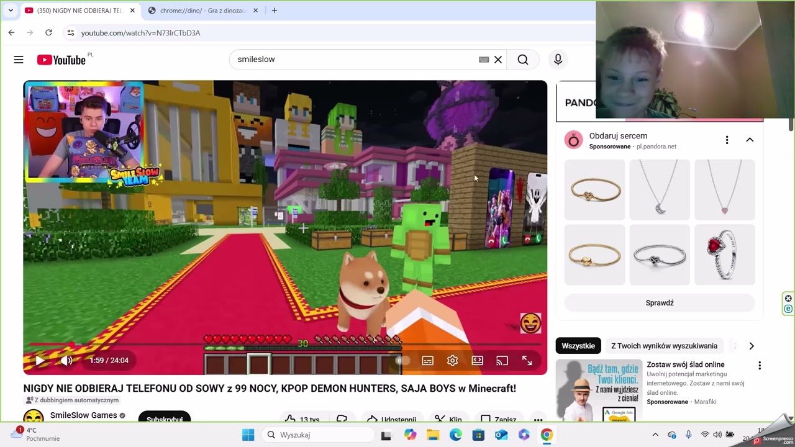The image size is (795, 447).
Task: View the moon pendant necklace product
Action: pos(660,190)
